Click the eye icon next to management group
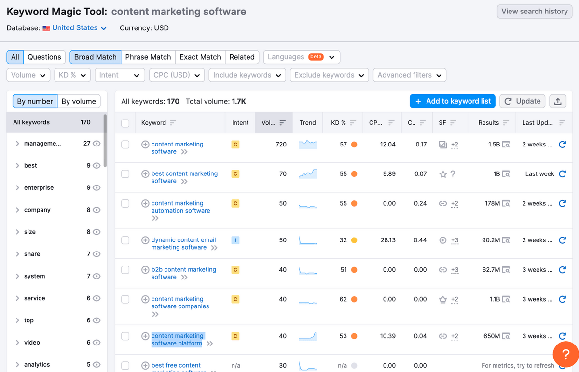 pos(96,143)
